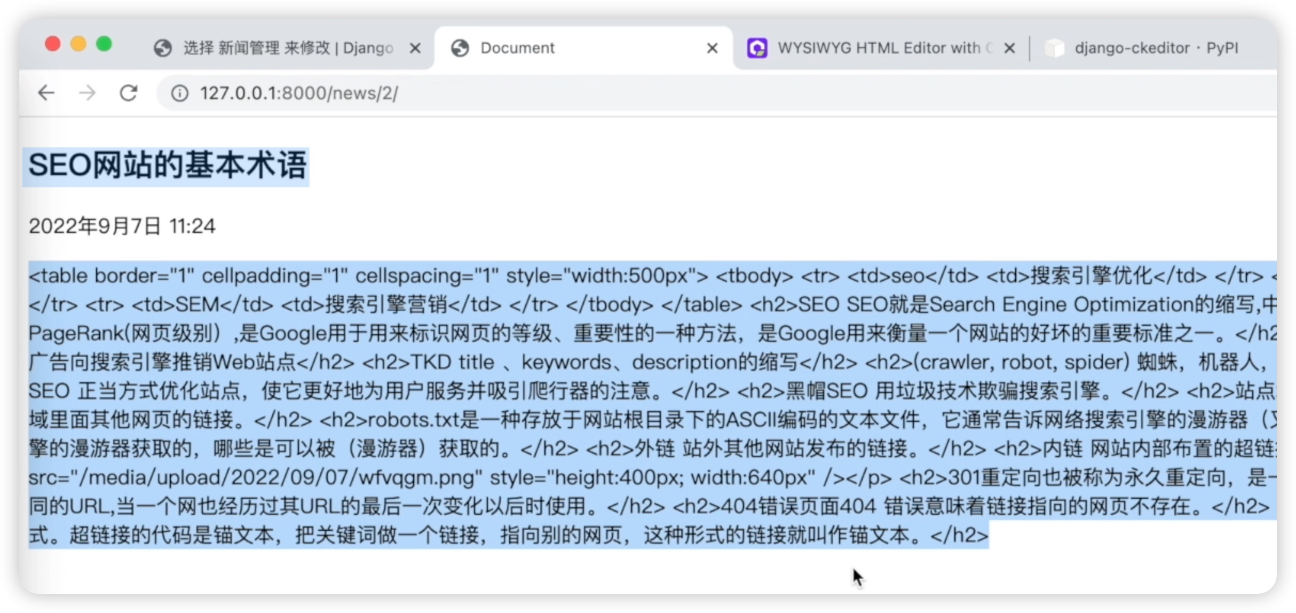This screenshot has height=613, width=1296.
Task: Click the globe favicon on Django tab
Action: (x=163, y=48)
